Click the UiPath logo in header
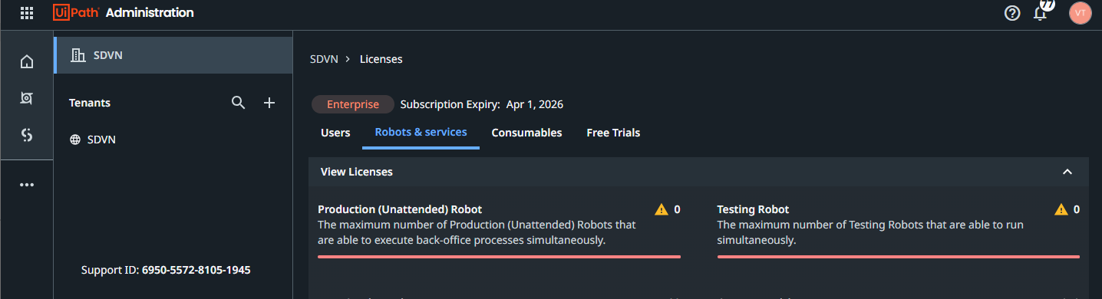This screenshot has width=1102, height=299. [75, 13]
